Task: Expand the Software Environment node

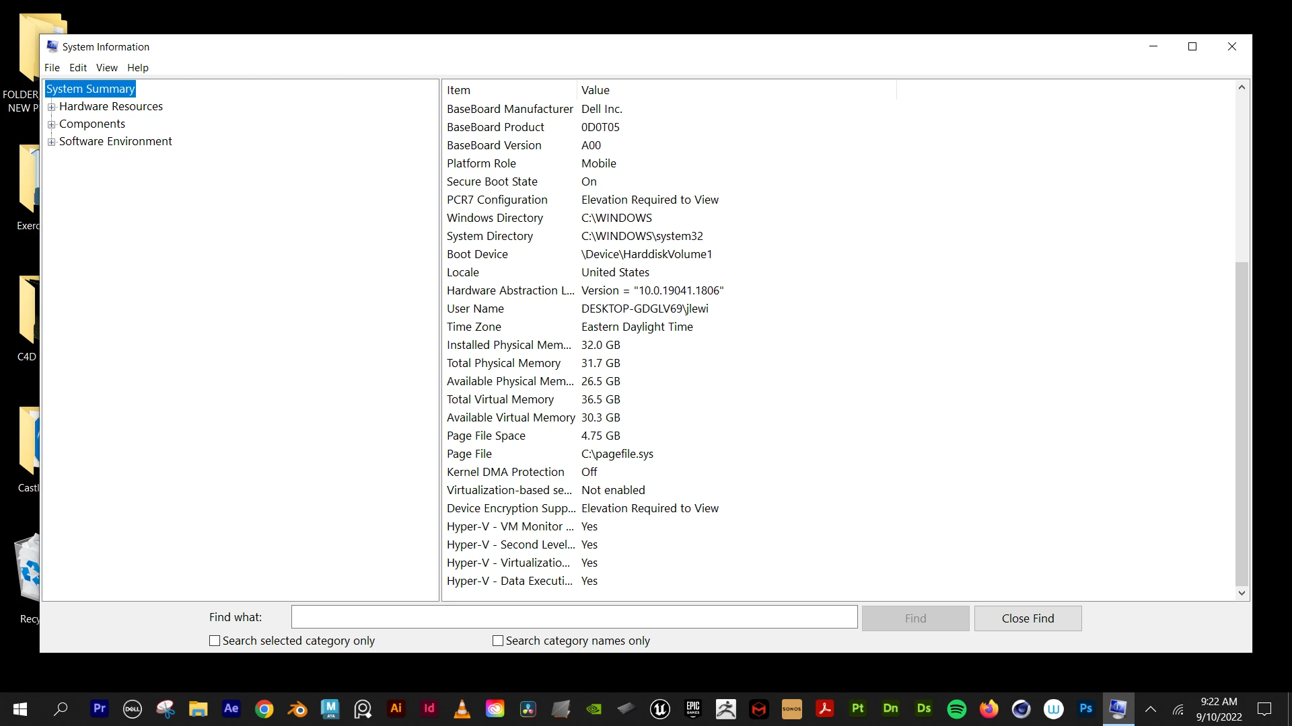Action: click(51, 142)
